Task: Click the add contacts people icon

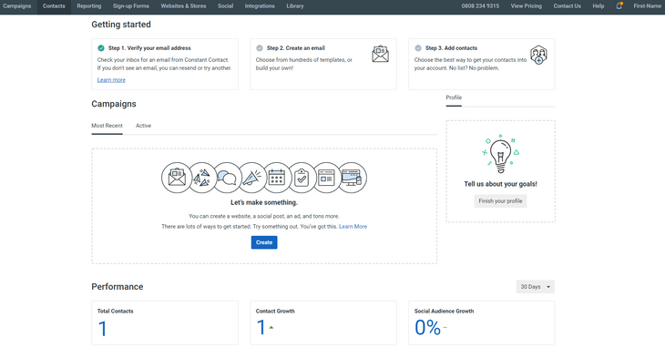Action: 538,55
